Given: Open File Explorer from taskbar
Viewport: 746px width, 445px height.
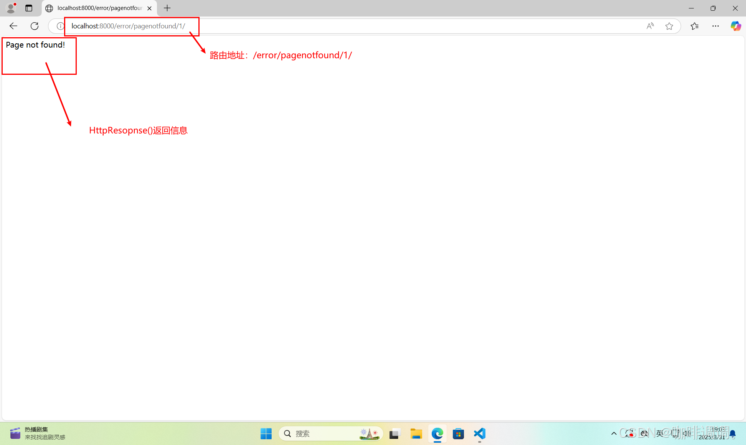Looking at the screenshot, I should click(416, 433).
